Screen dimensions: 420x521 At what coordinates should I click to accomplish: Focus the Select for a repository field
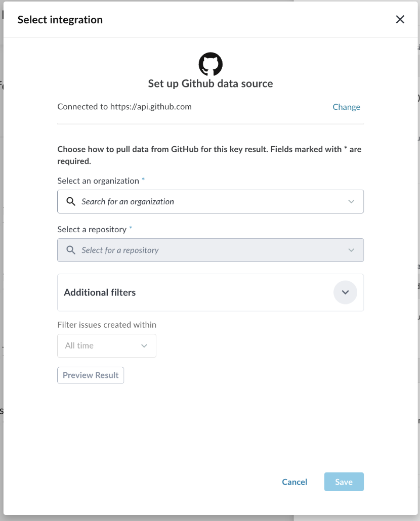point(211,250)
